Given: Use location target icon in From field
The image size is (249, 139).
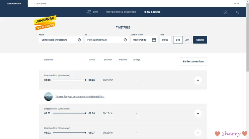Looking at the screenshot, I should tap(79, 40).
